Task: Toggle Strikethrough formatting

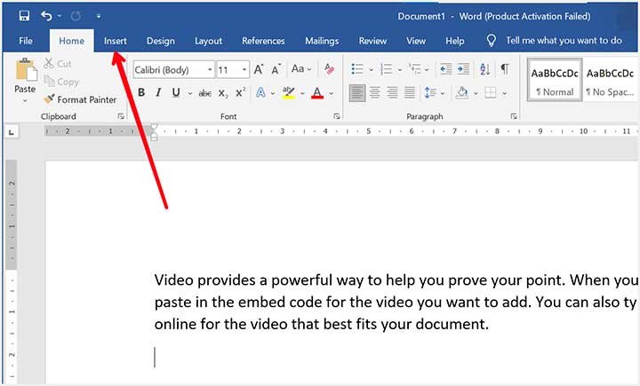Action: (204, 93)
